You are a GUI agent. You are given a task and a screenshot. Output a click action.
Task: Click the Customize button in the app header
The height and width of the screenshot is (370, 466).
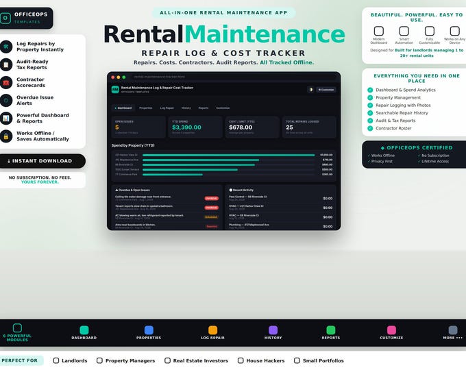point(326,90)
